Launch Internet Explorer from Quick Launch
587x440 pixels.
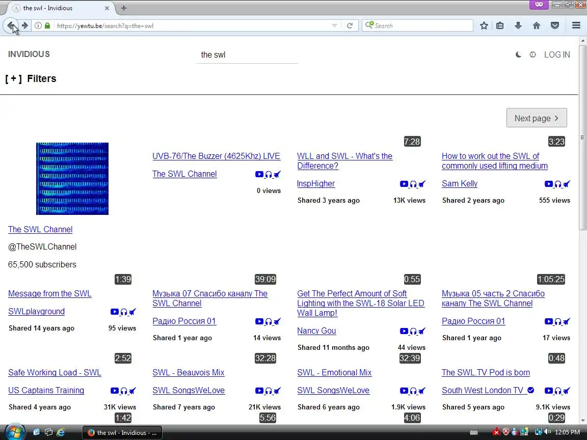[60, 432]
